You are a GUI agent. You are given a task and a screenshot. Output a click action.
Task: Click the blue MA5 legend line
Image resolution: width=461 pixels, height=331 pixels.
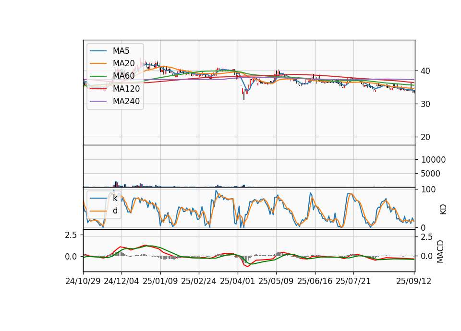98,51
